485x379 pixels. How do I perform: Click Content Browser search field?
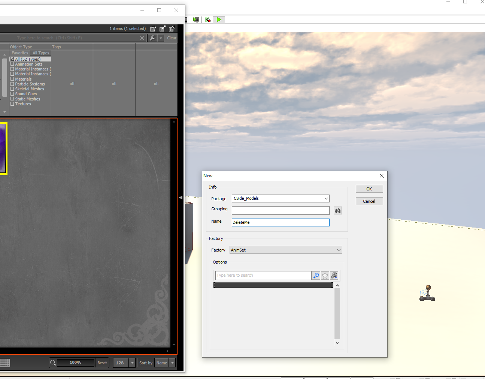73,38
